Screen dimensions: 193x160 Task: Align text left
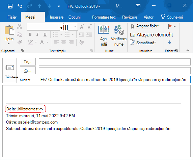pyautogui.click(x=56, y=42)
